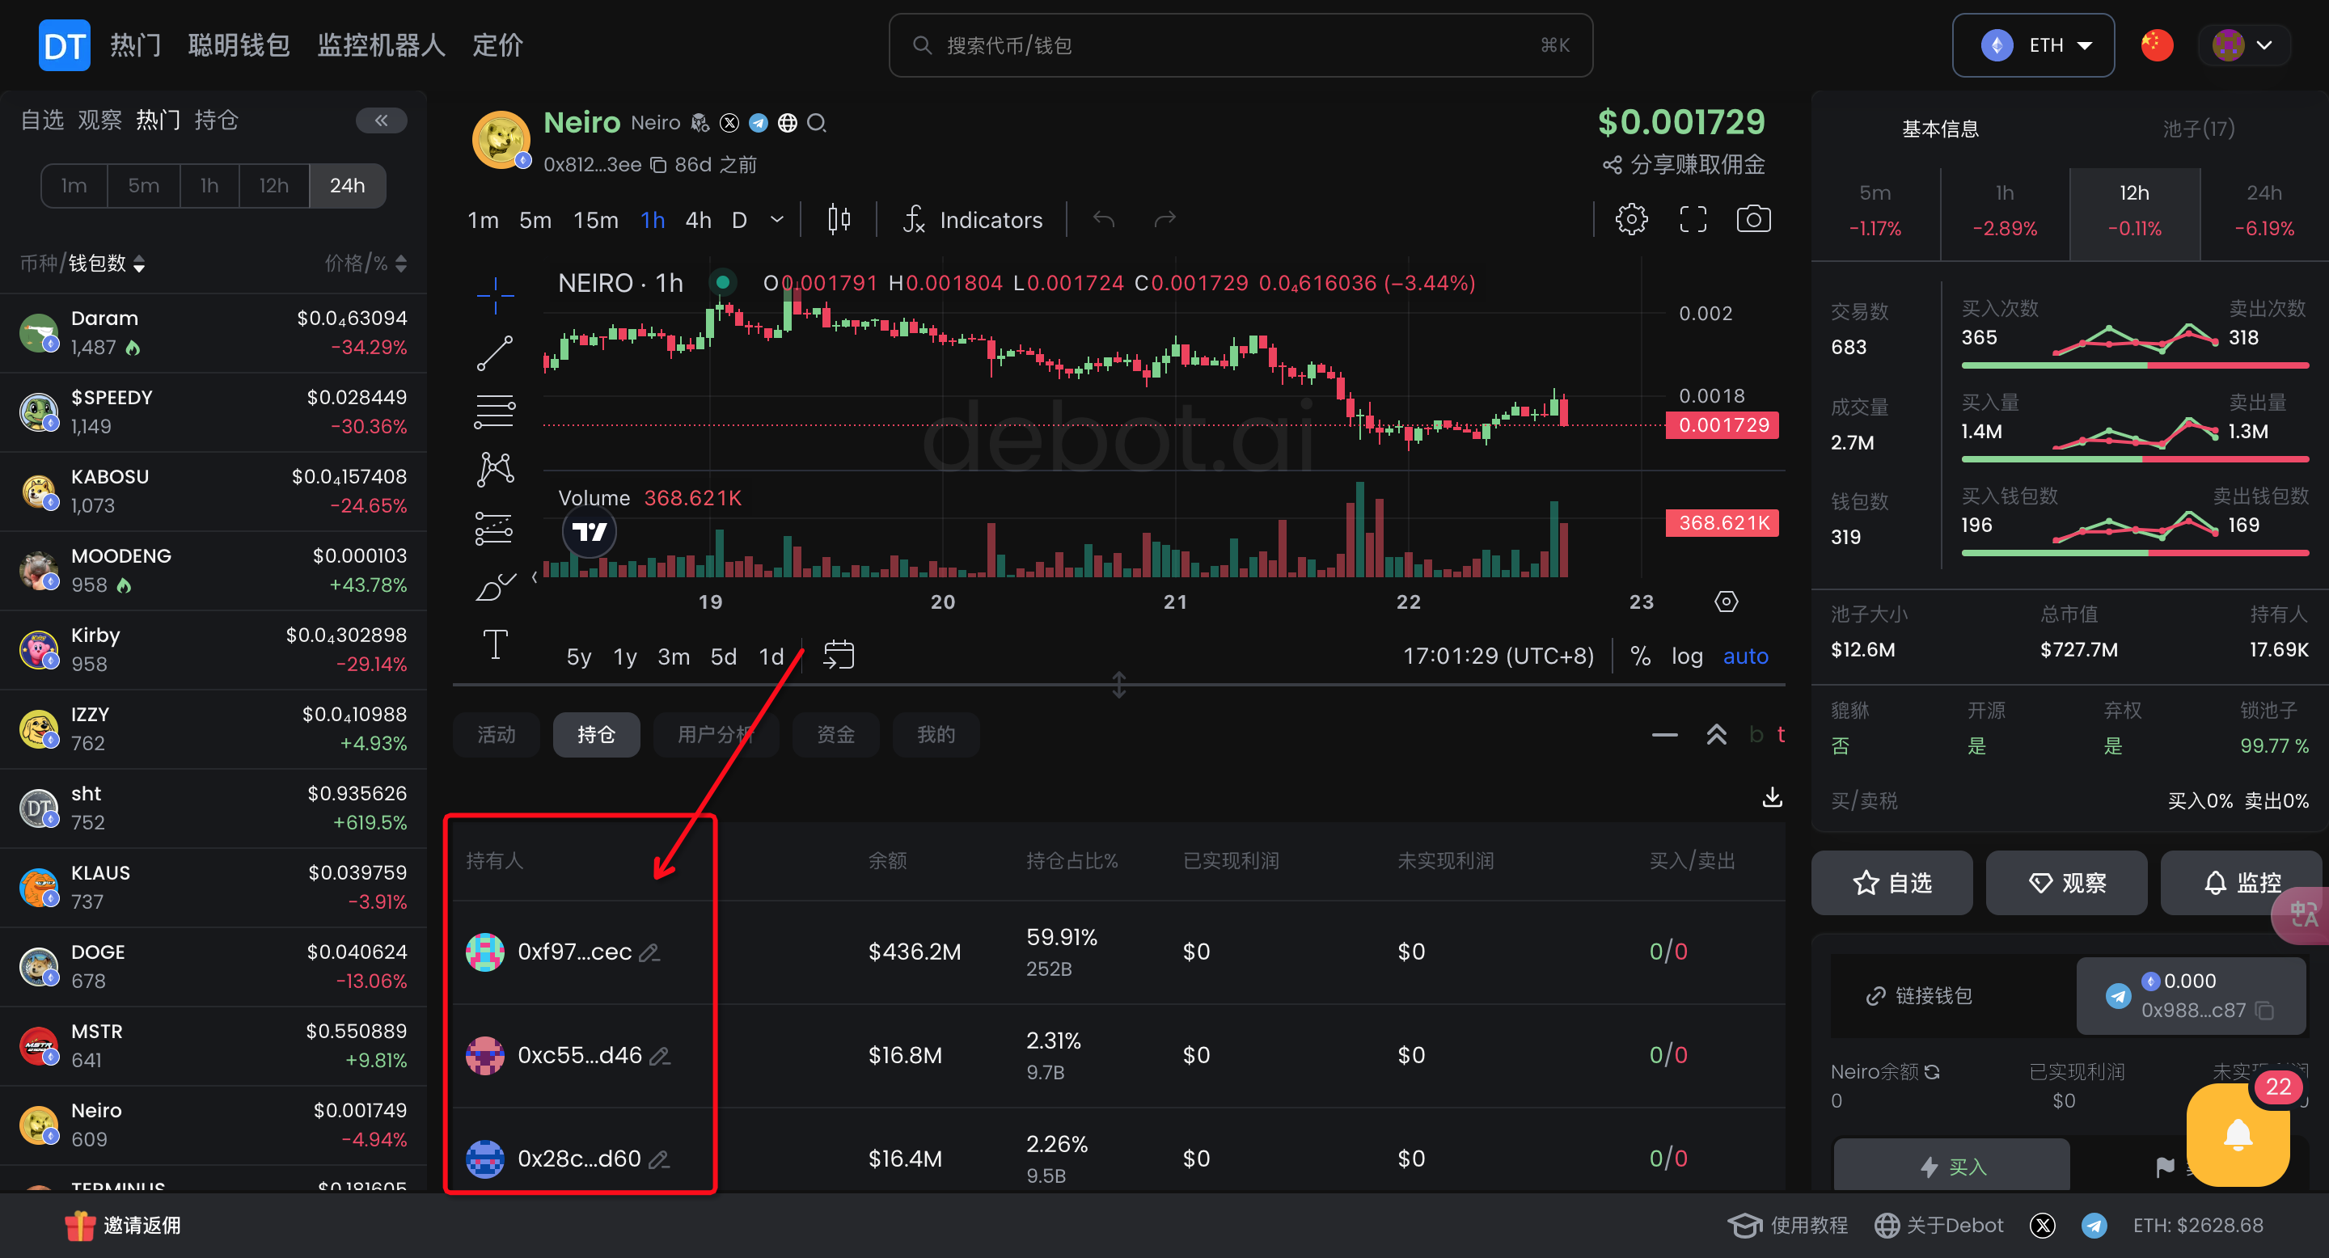Open the ETH chain dropdown
Image resolution: width=2329 pixels, height=1258 pixels.
2032,45
